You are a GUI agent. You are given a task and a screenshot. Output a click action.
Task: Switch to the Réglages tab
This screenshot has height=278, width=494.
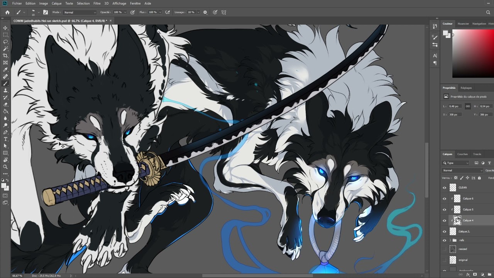tap(466, 88)
